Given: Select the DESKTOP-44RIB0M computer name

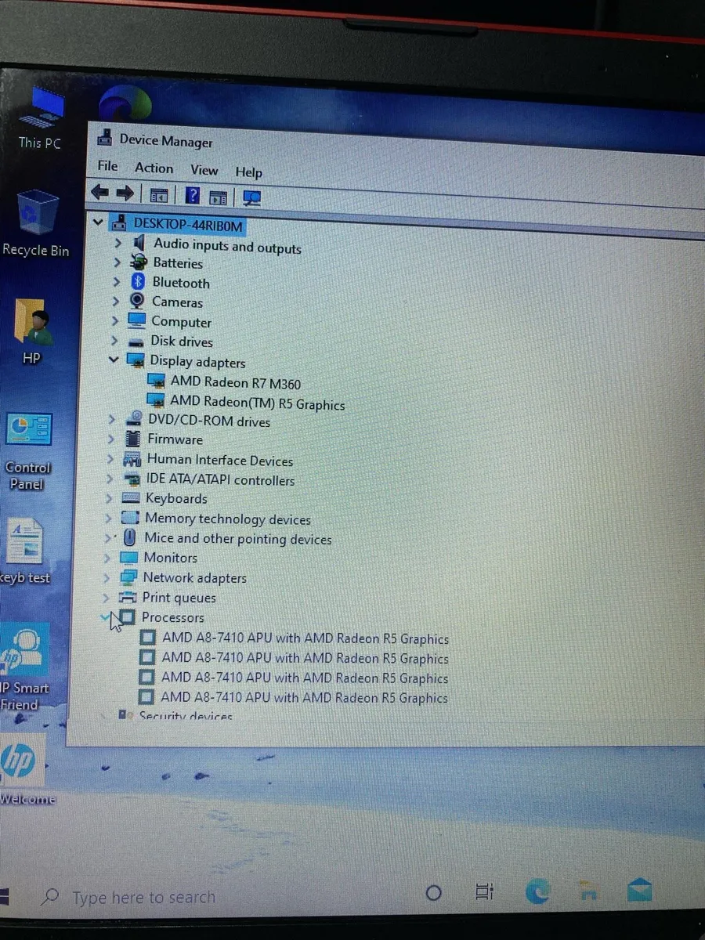Looking at the screenshot, I should [188, 225].
